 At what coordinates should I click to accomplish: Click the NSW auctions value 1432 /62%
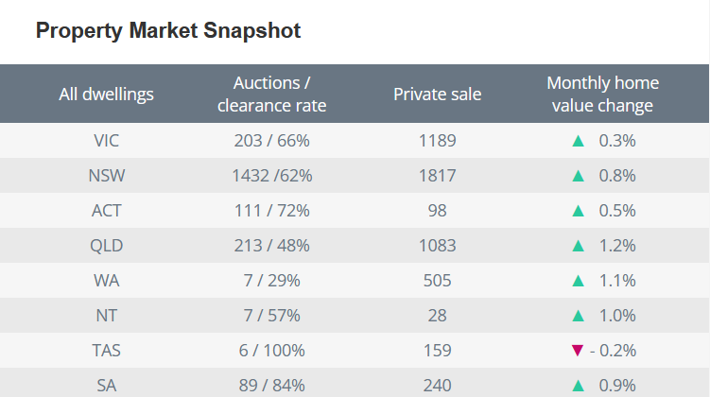pyautogui.click(x=272, y=176)
